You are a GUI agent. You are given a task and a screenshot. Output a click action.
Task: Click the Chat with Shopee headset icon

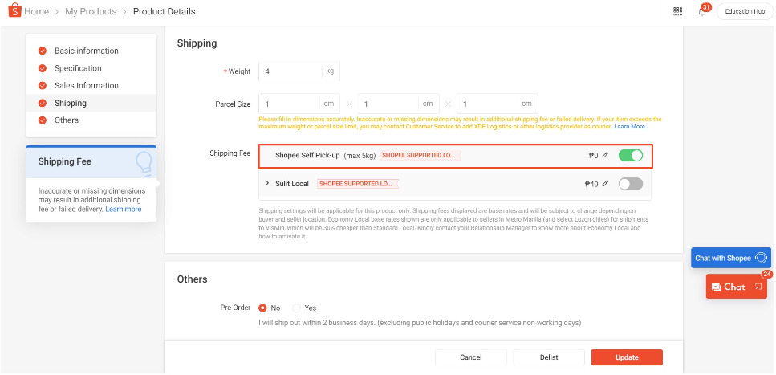tap(761, 258)
